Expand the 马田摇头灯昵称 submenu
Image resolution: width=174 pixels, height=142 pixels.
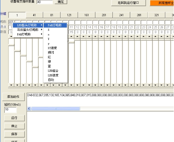28,30
